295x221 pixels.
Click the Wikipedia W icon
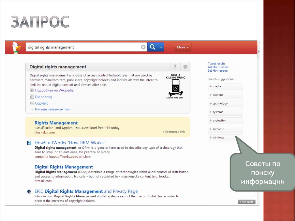[x=32, y=90]
